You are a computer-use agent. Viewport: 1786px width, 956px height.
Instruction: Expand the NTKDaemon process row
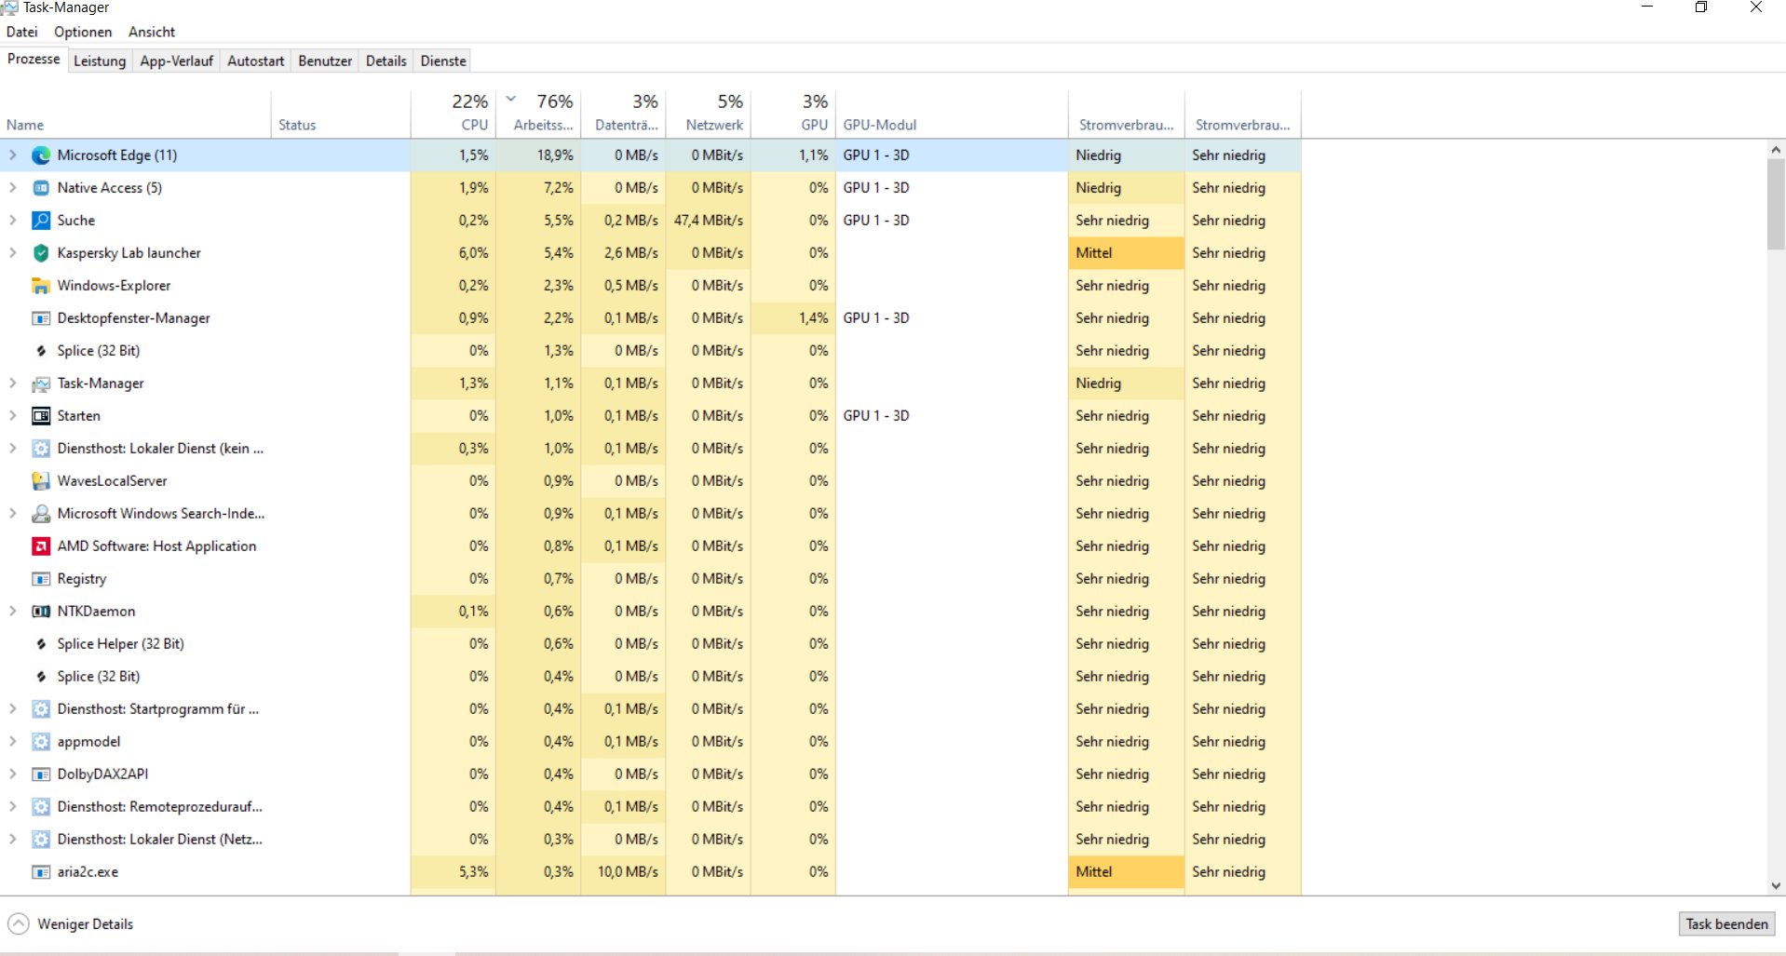coord(13,612)
